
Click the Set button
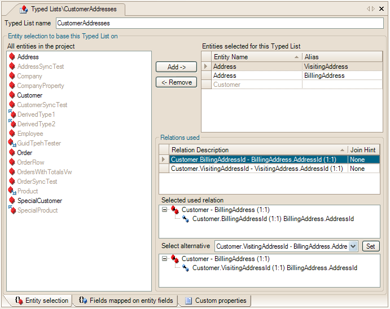[371, 246]
